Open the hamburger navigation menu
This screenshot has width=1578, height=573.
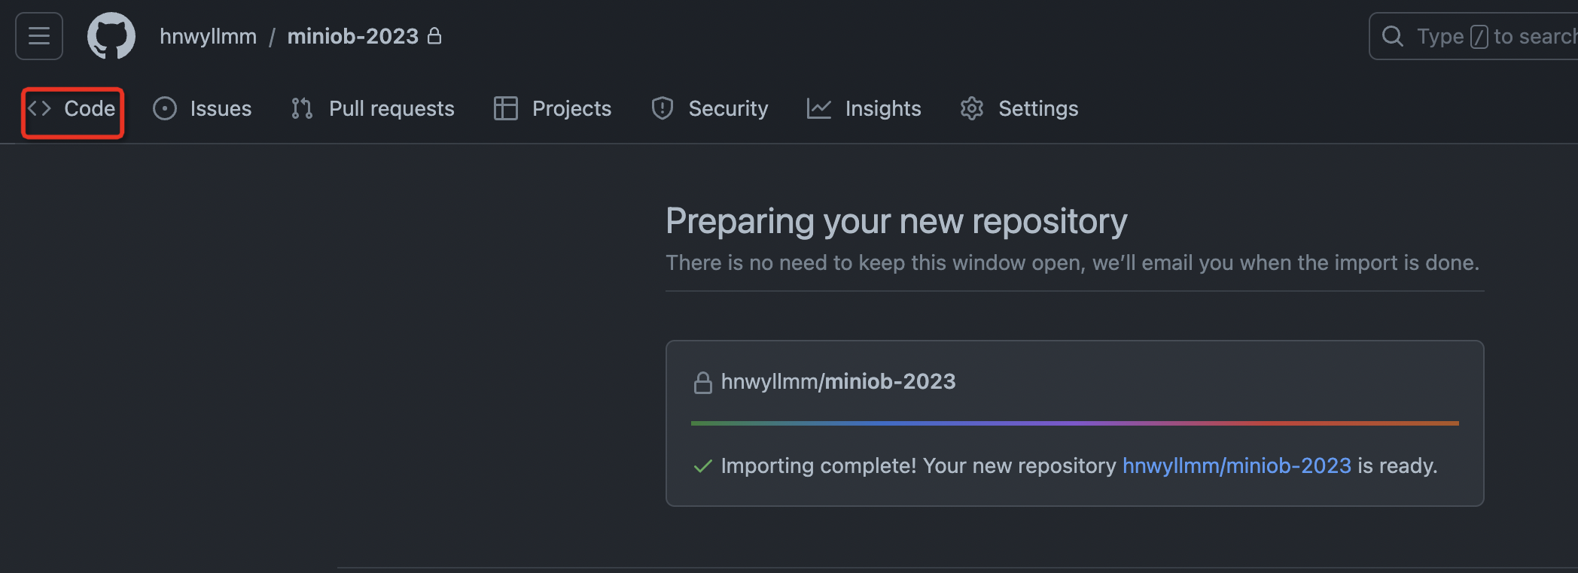[39, 36]
